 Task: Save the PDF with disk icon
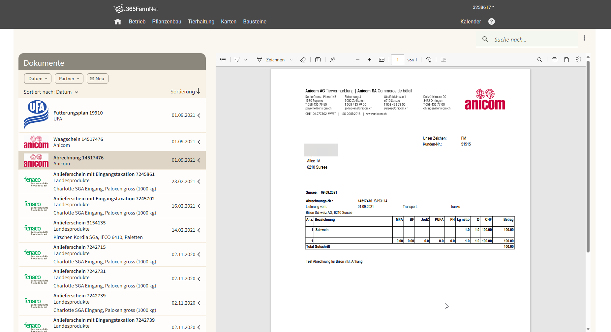pos(566,60)
